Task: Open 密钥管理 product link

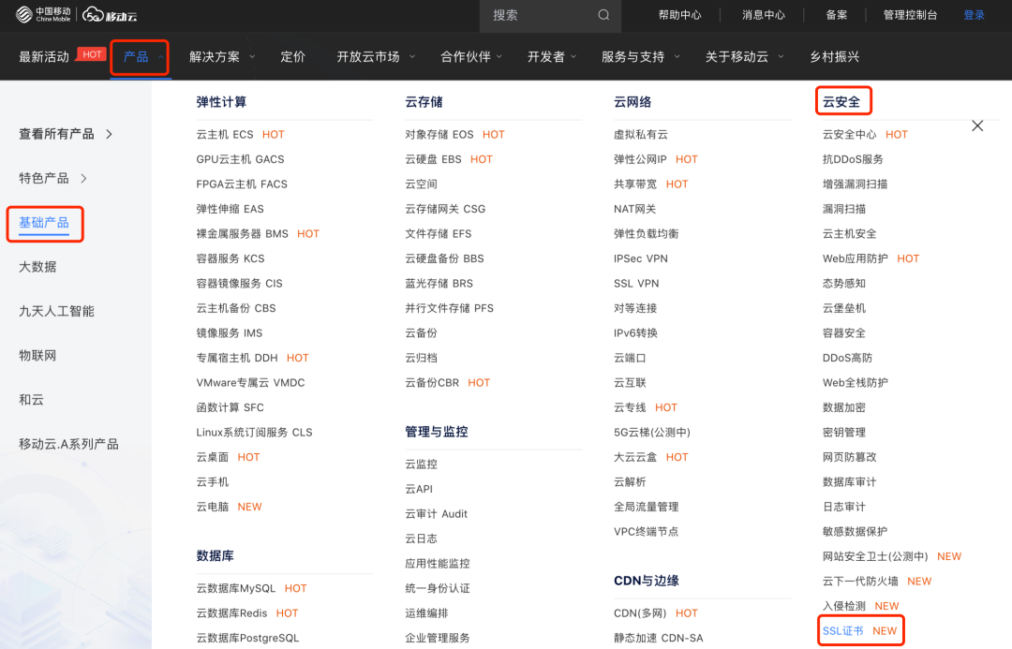Action: coord(844,433)
